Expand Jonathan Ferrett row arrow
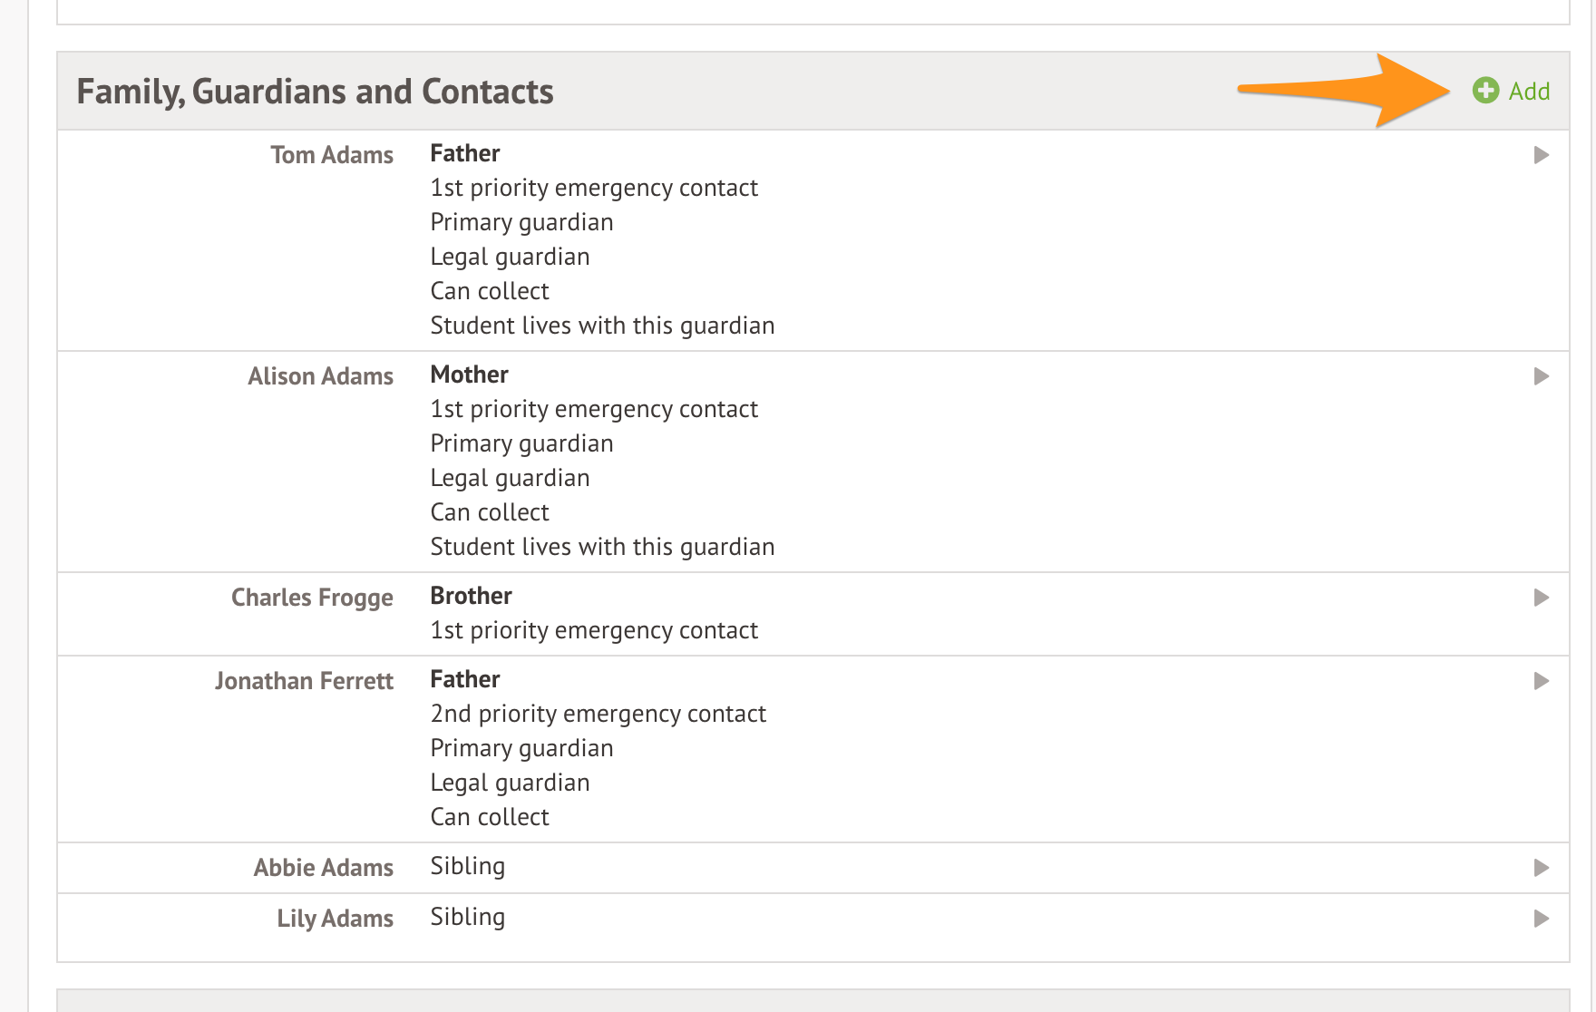1596x1012 pixels. (1541, 681)
